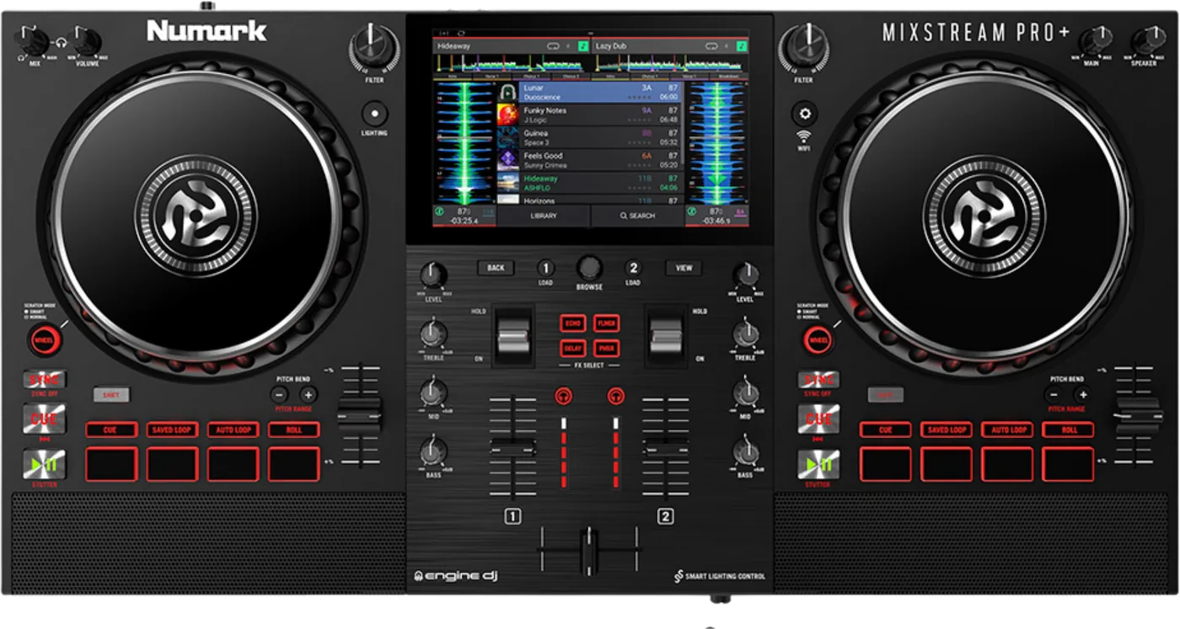This screenshot has height=629, width=1180.
Task: Enable the DELAY effect
Action: pyautogui.click(x=573, y=348)
